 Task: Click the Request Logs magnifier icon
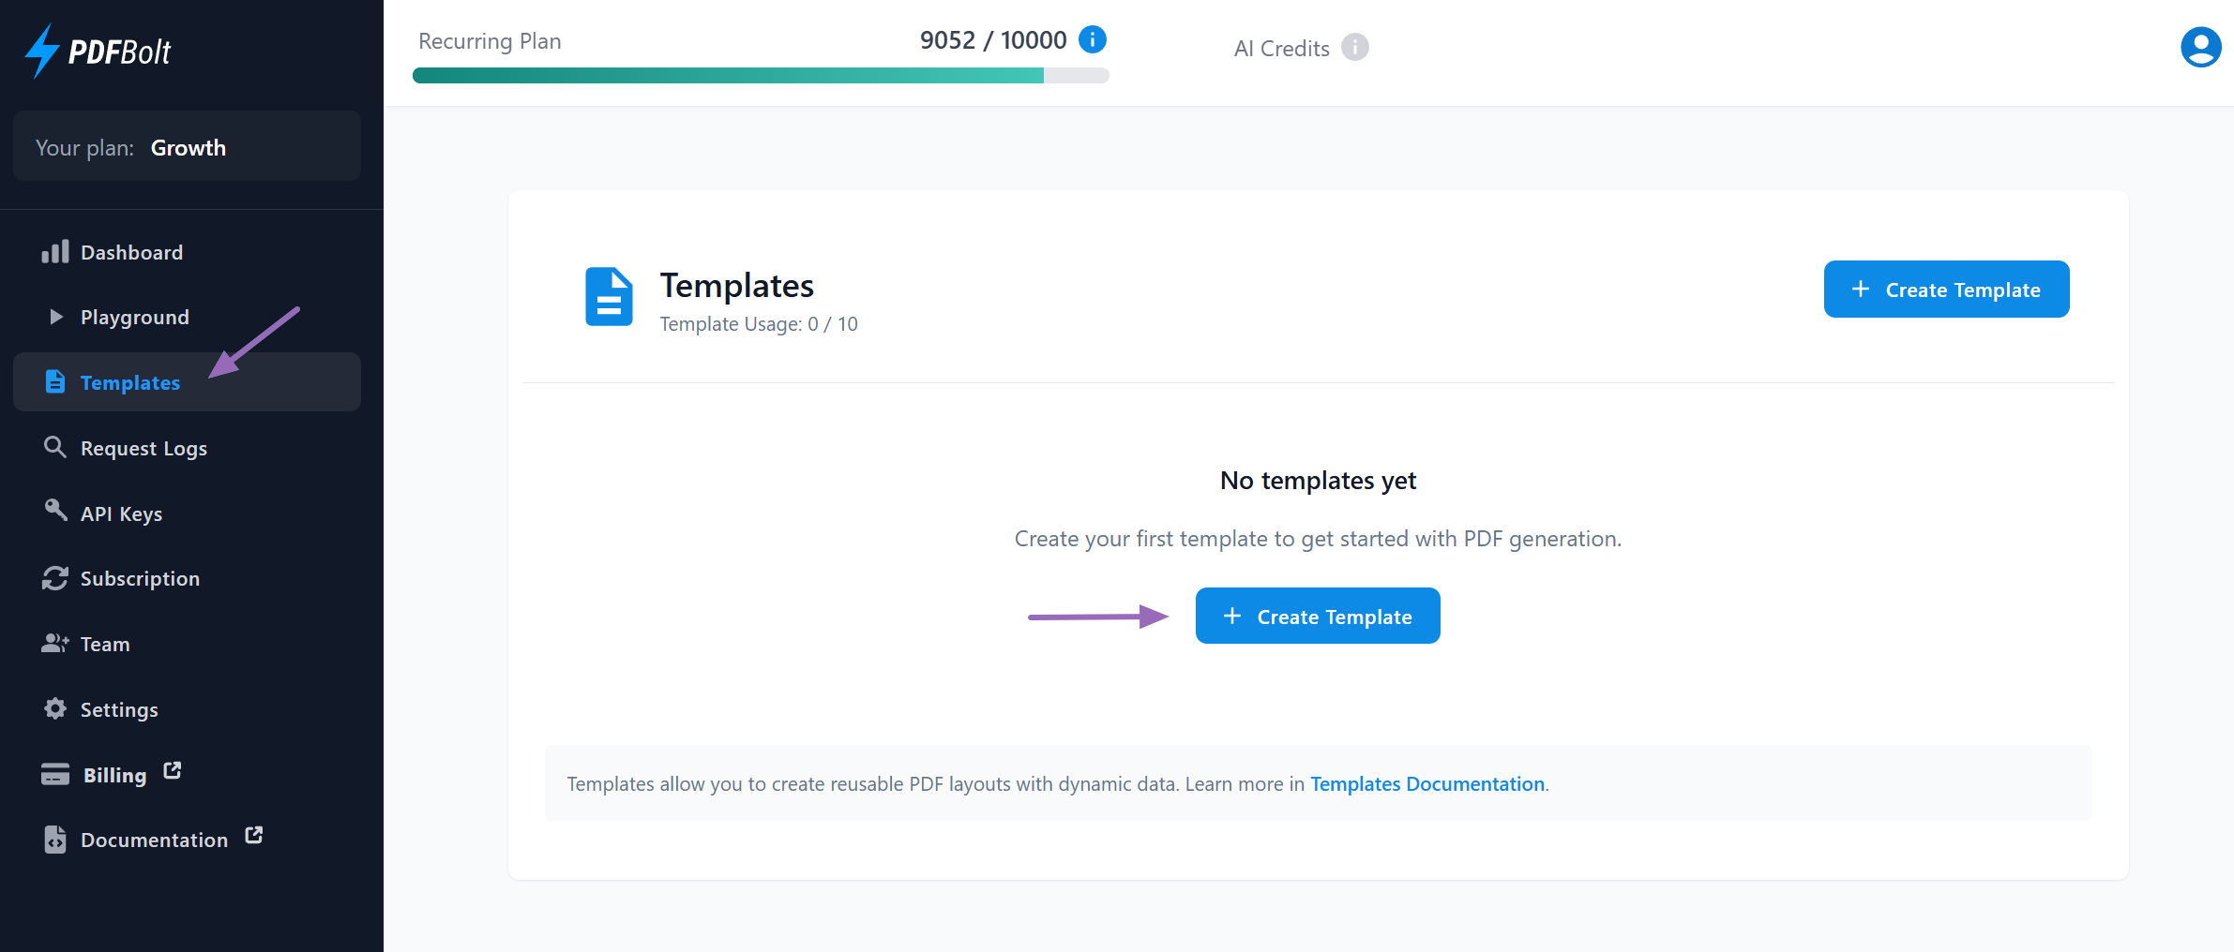coord(55,447)
